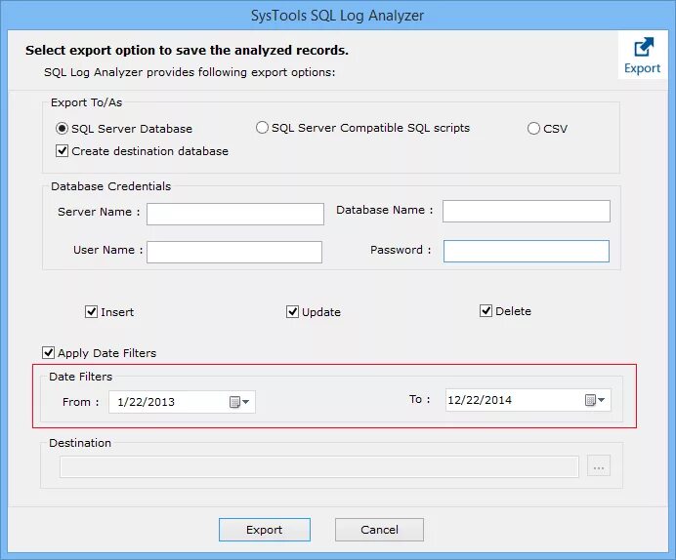Uncheck the Insert checkbox
This screenshot has height=560, width=676.
pos(92,312)
